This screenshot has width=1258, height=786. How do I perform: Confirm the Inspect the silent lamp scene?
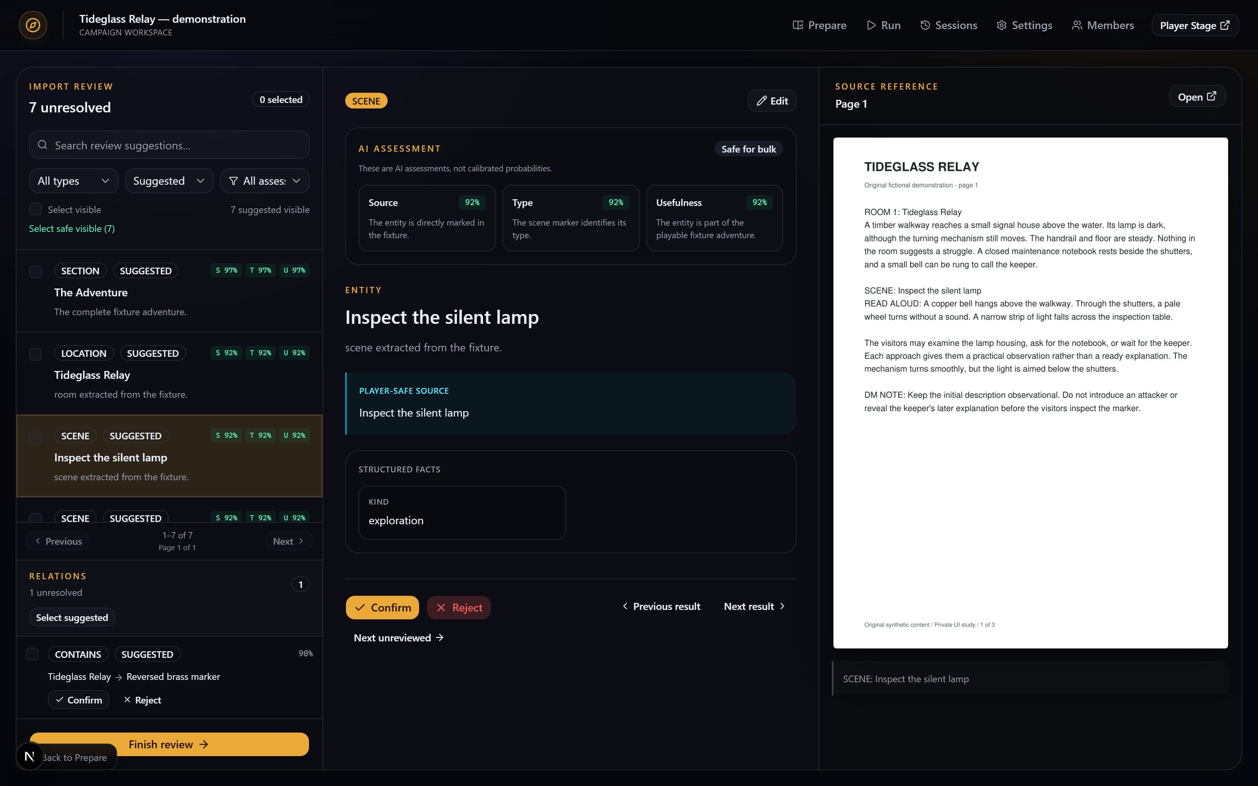click(x=382, y=607)
